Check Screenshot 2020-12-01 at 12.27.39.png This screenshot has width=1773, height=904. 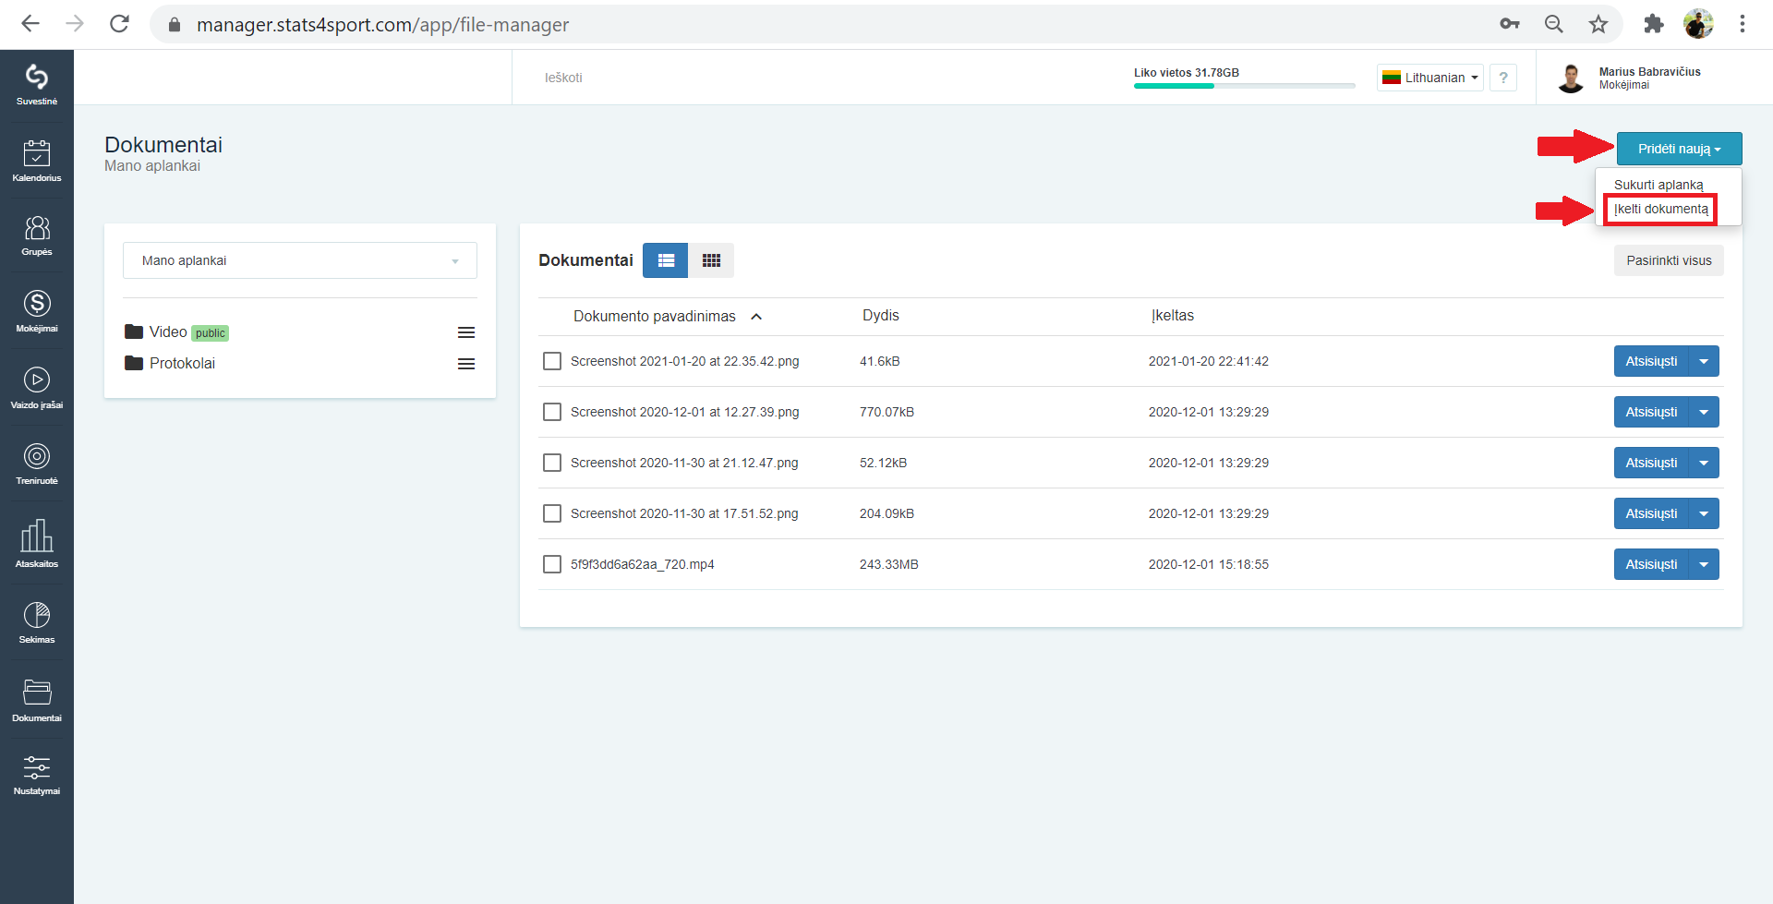coord(552,412)
